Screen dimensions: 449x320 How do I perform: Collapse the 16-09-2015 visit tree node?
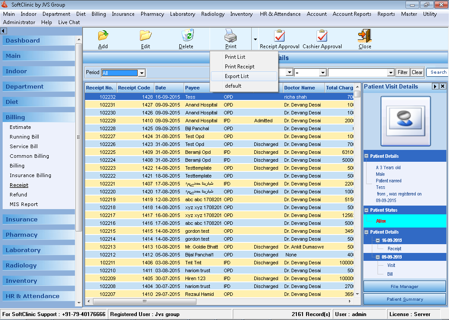click(x=378, y=241)
